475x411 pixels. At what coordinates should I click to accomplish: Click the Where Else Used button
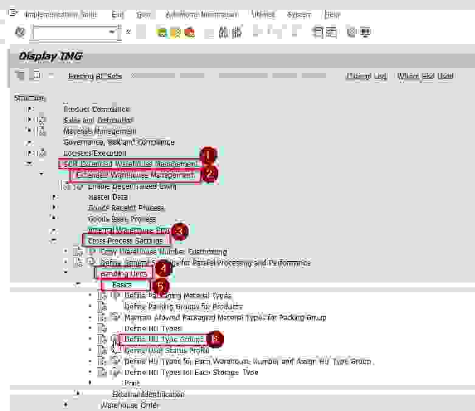coord(425,76)
